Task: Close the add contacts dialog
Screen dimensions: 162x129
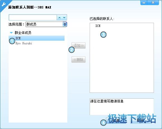Action: 153,3
